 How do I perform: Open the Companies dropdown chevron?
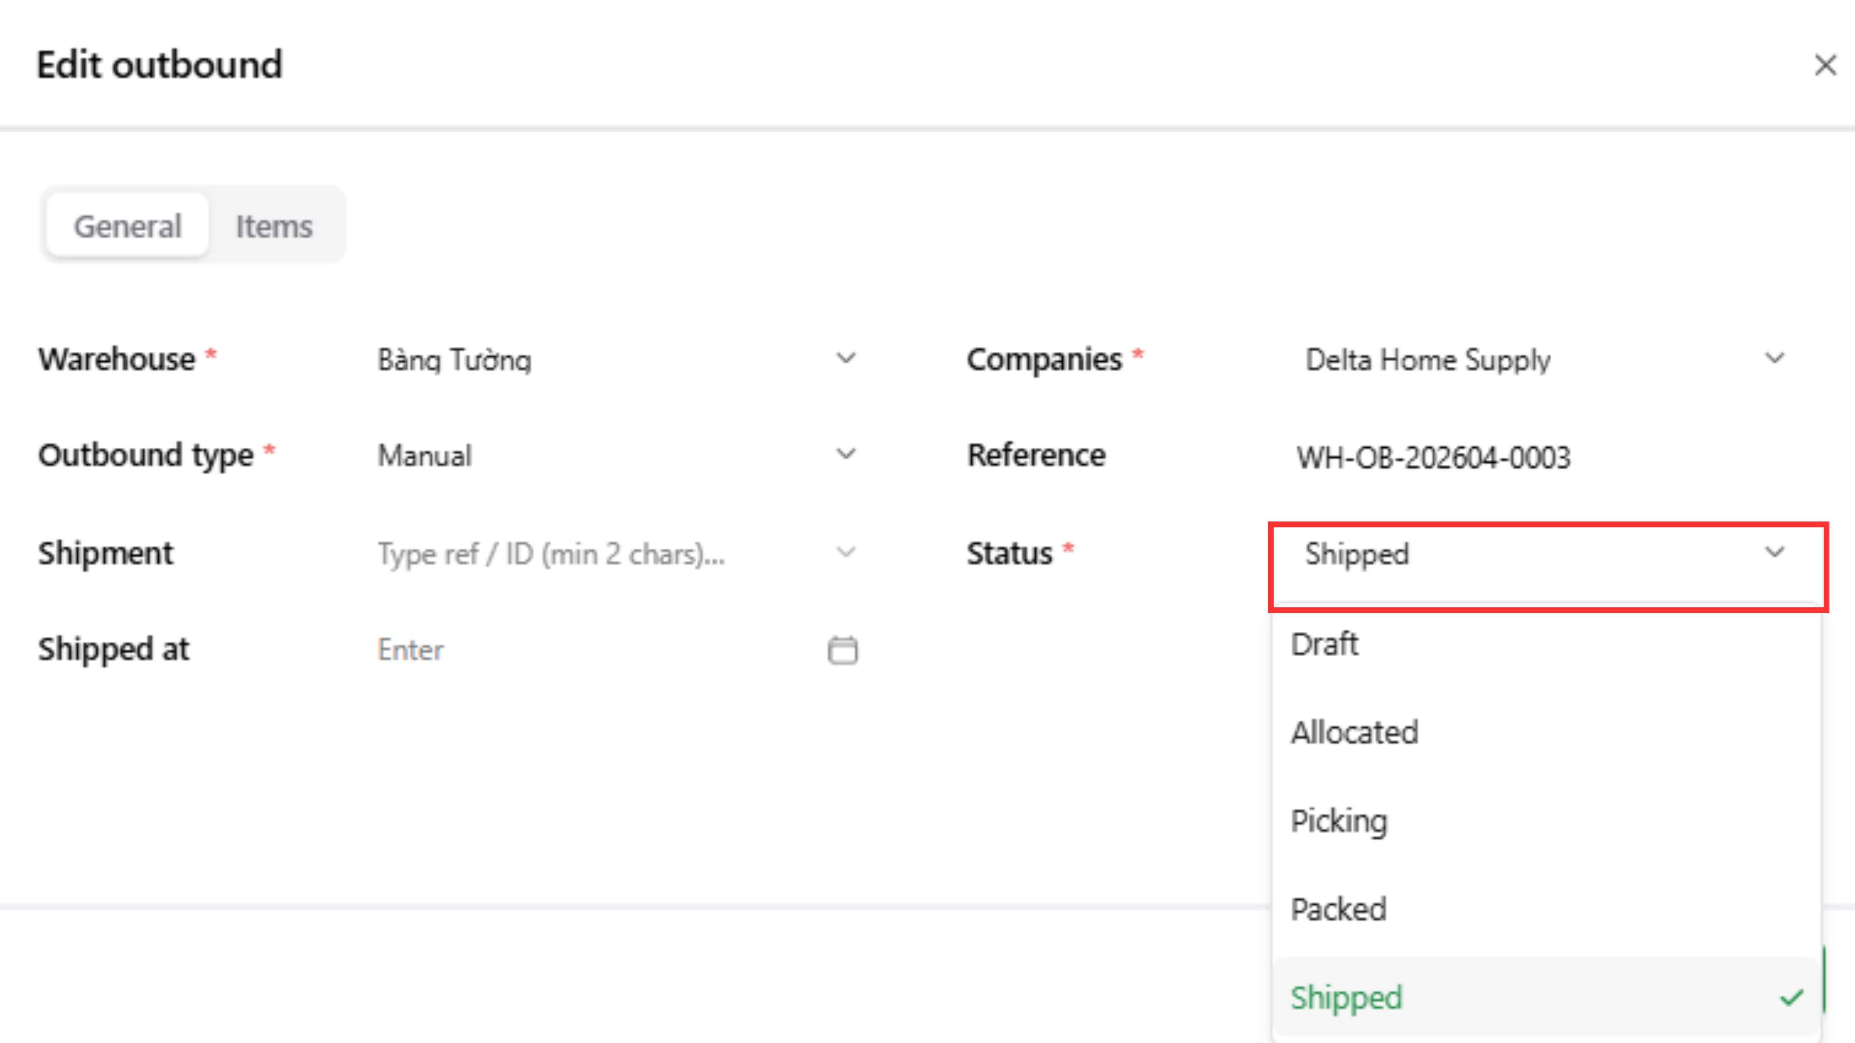1774,359
